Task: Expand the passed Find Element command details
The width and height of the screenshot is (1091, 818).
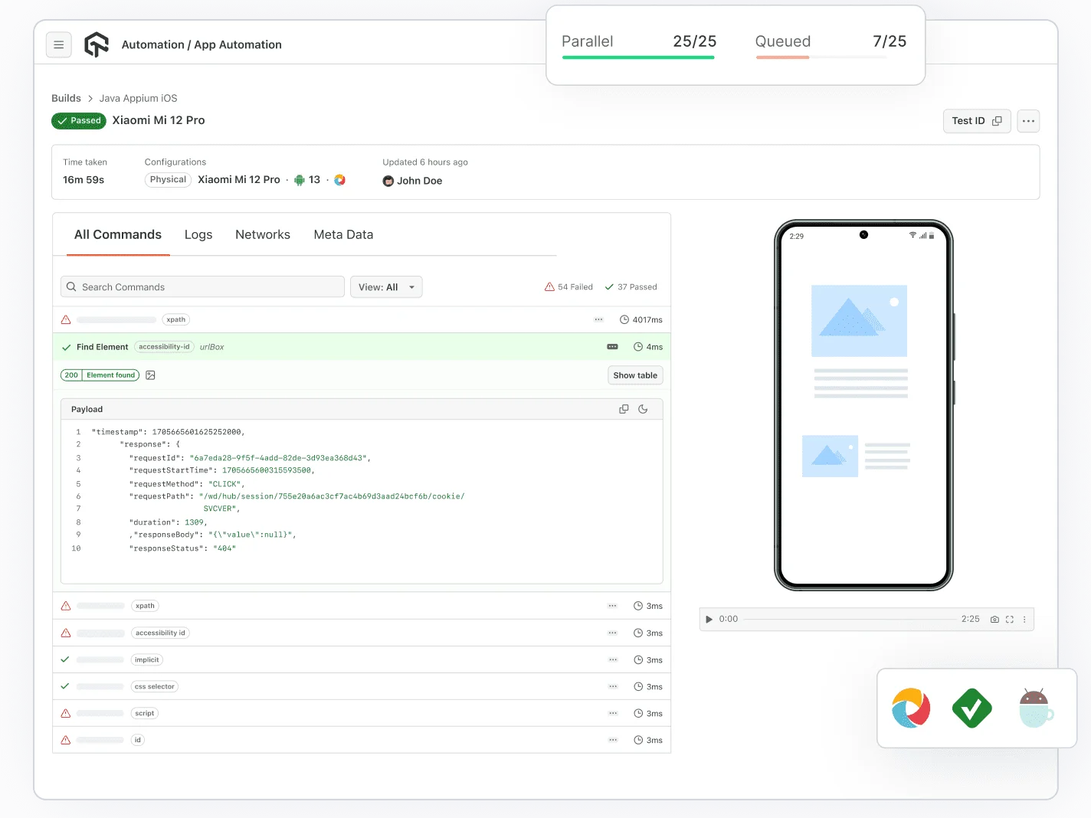Action: click(611, 346)
